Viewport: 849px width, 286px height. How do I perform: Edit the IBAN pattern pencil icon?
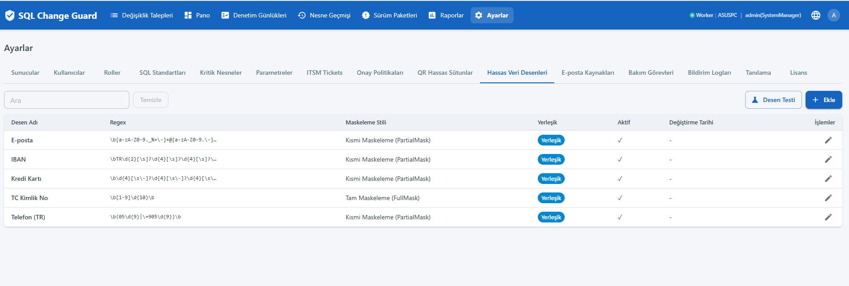click(x=828, y=159)
